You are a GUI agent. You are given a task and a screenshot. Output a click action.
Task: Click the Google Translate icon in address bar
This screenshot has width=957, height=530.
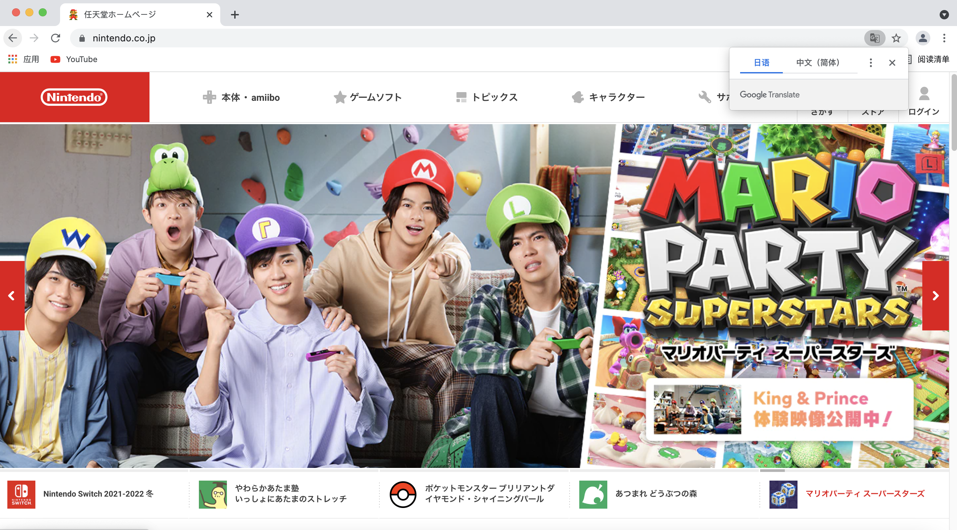coord(875,38)
